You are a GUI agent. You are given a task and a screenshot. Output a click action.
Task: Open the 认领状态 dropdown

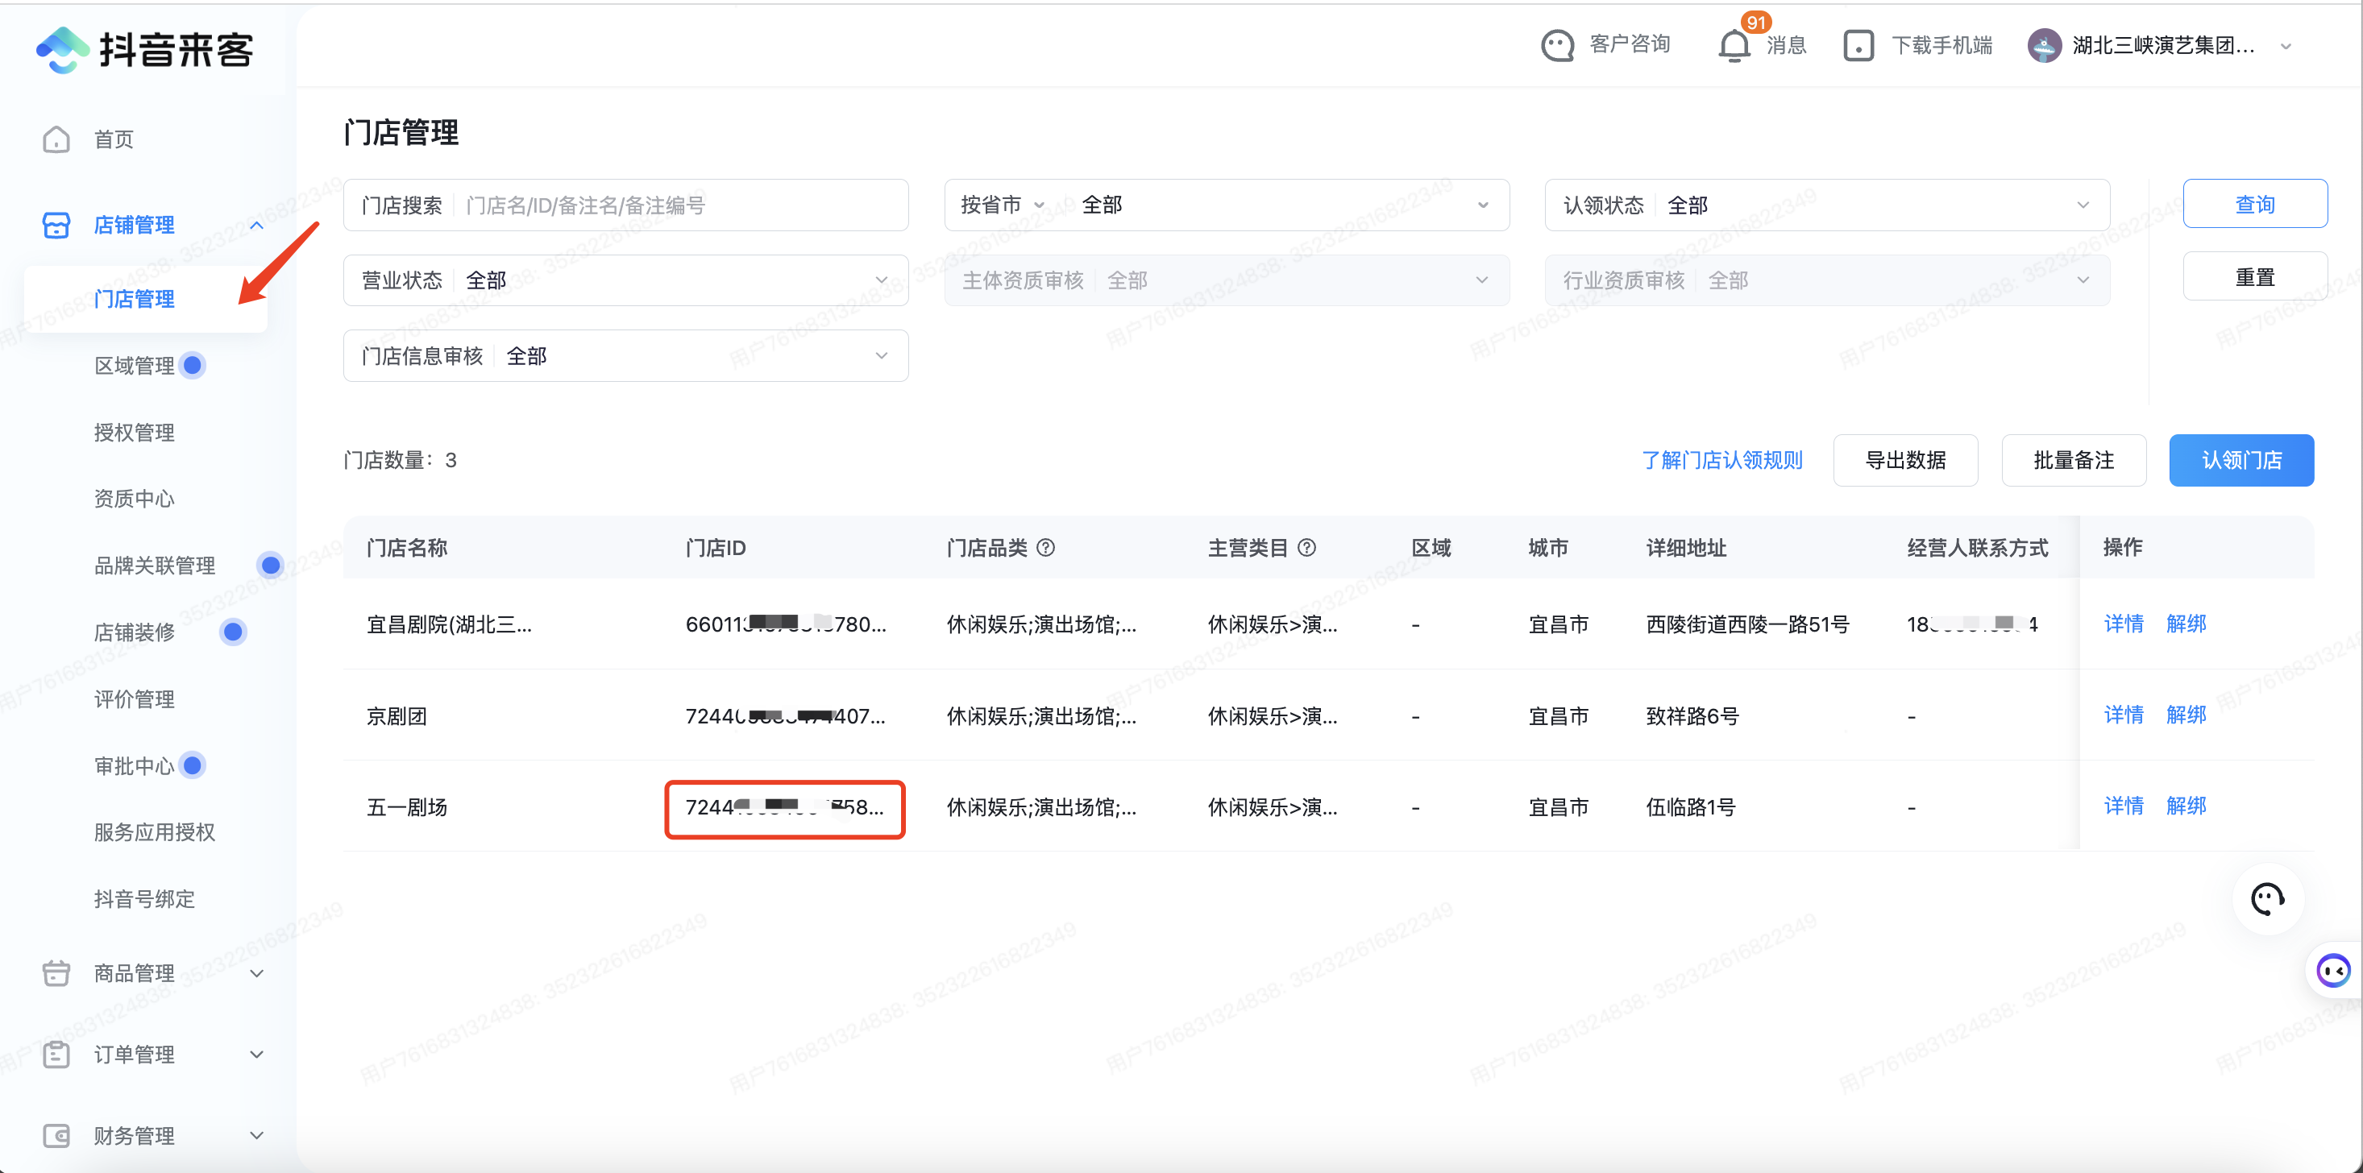pyautogui.click(x=1826, y=205)
